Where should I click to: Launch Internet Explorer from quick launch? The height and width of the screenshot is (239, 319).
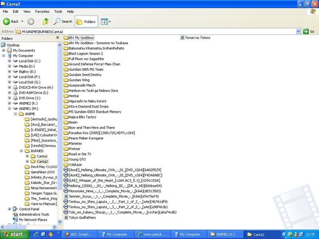[37, 234]
